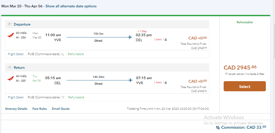Image resolution: width=275 pixels, height=133 pixels.
Task: Open Flight Detail for the departure flight
Action: pos(16,54)
